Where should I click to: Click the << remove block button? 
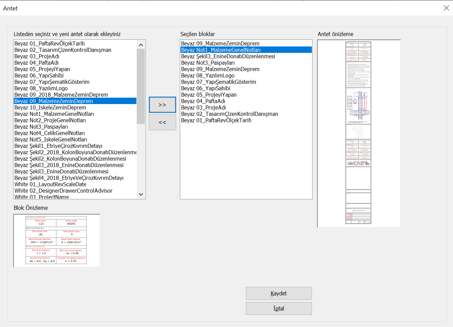(x=162, y=122)
